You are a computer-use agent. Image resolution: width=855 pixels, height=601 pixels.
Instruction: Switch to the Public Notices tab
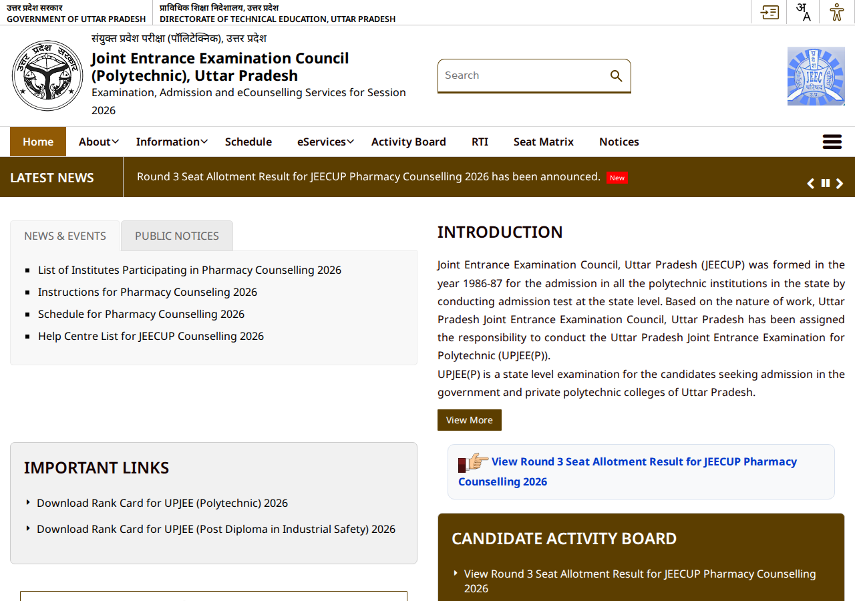(x=177, y=236)
